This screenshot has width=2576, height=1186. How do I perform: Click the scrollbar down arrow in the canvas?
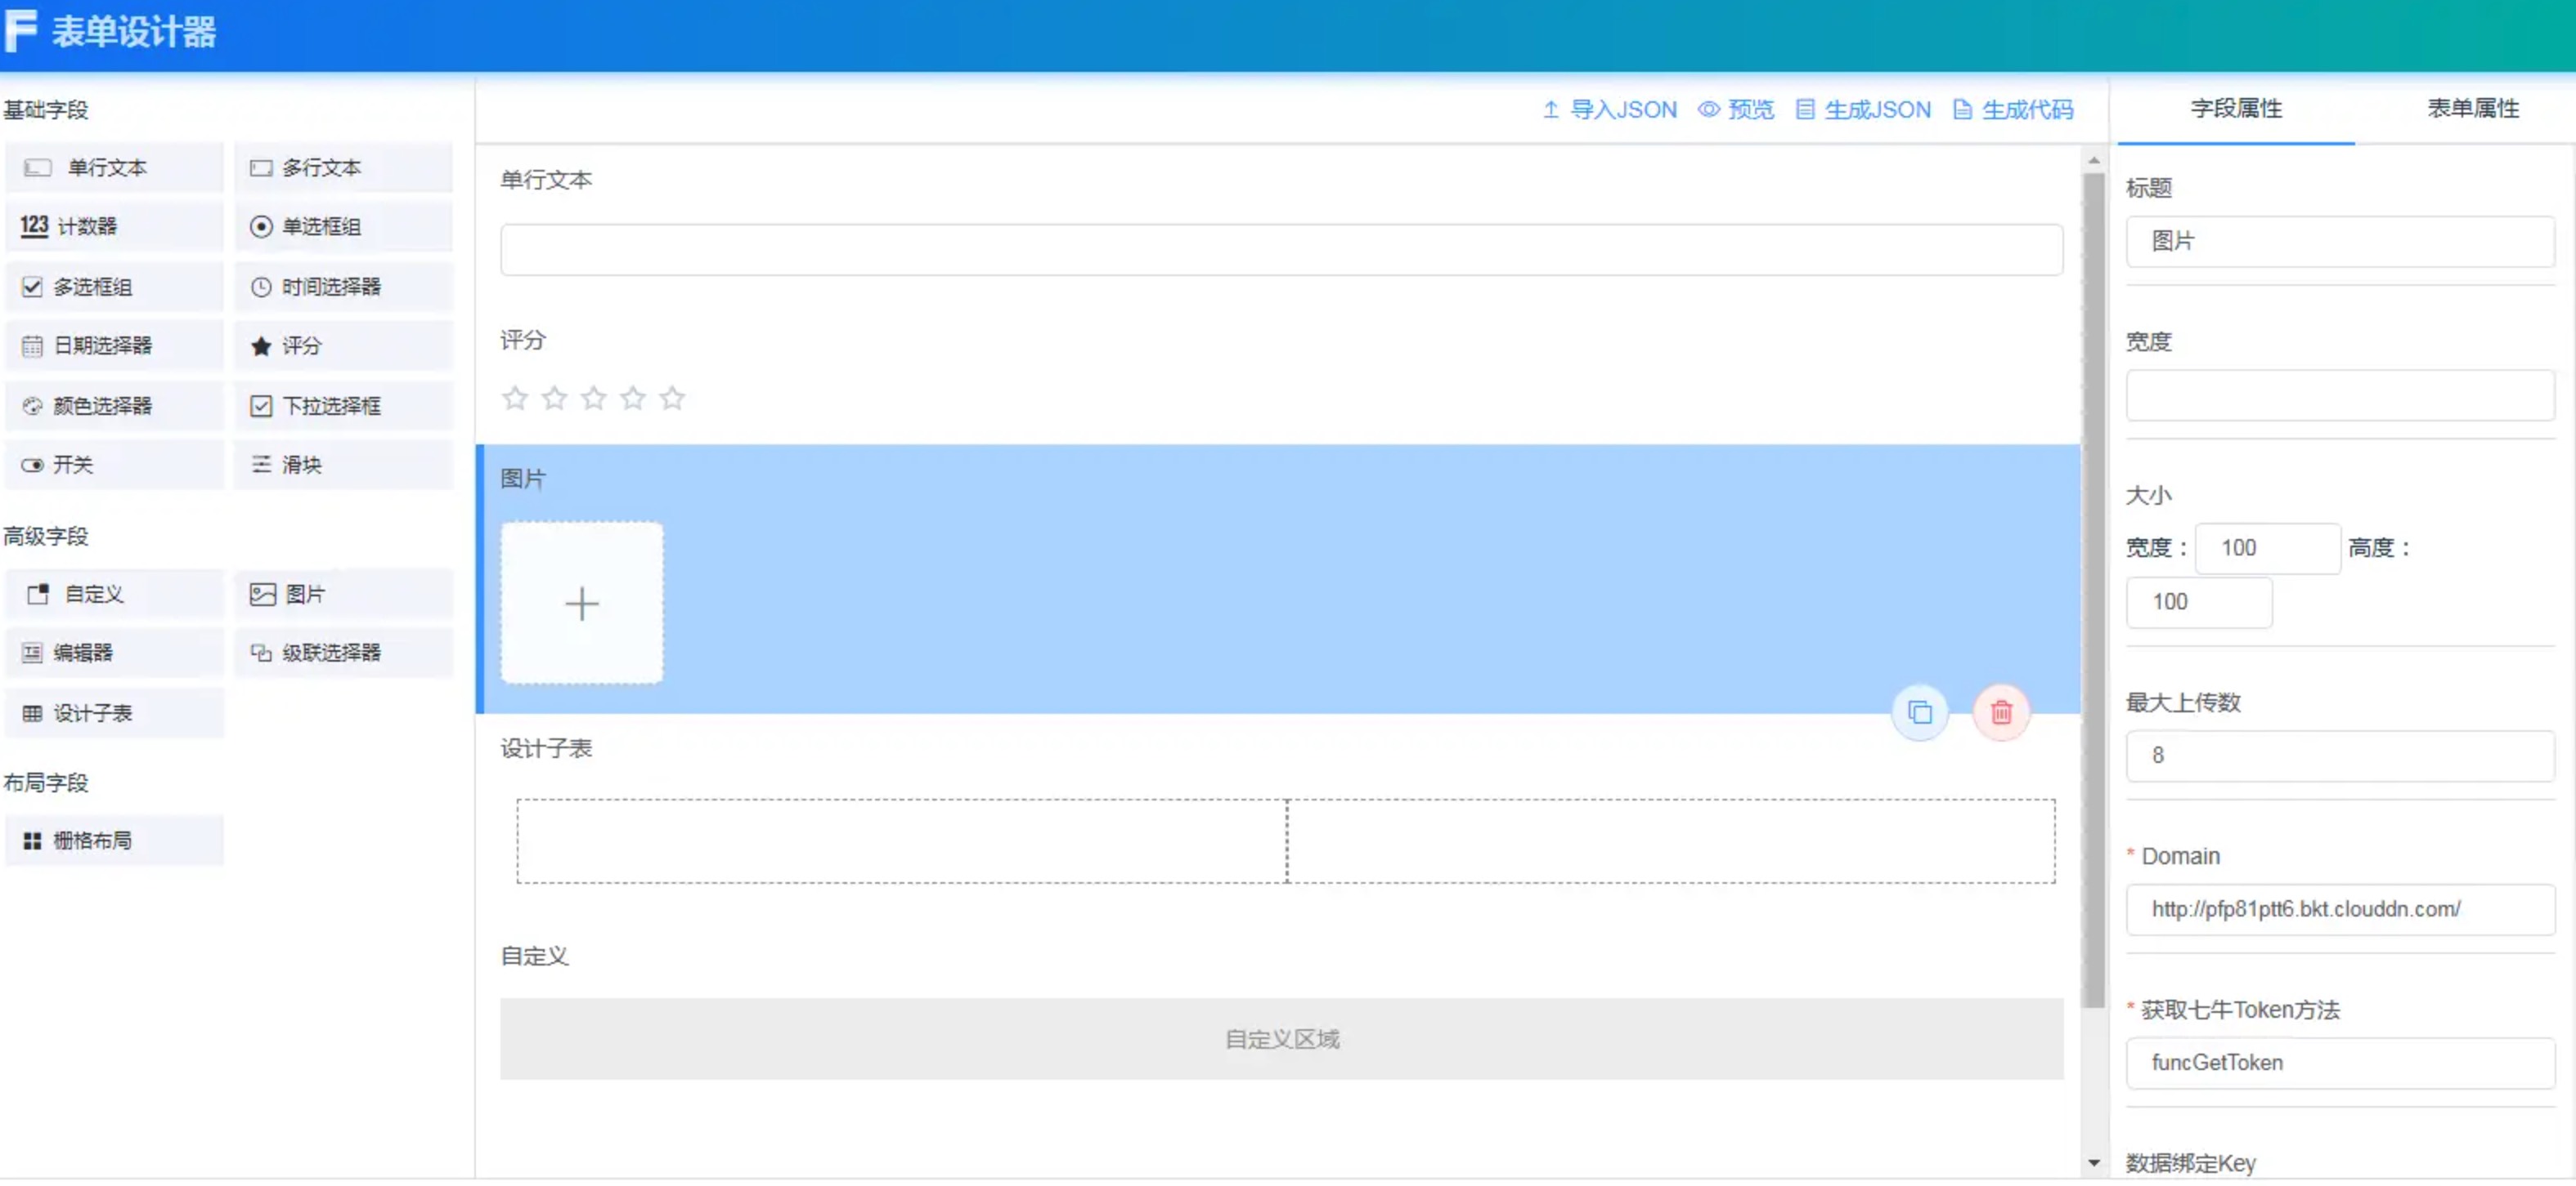click(x=2093, y=1163)
